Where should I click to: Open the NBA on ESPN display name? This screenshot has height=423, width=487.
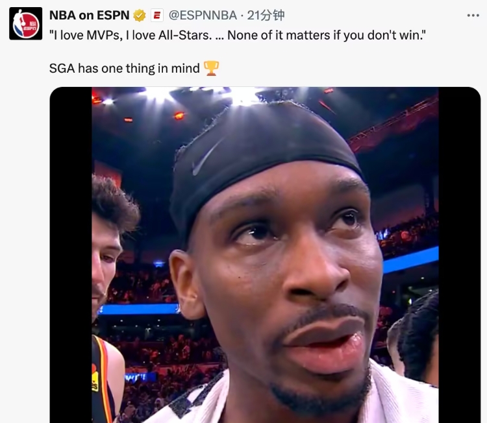point(89,15)
